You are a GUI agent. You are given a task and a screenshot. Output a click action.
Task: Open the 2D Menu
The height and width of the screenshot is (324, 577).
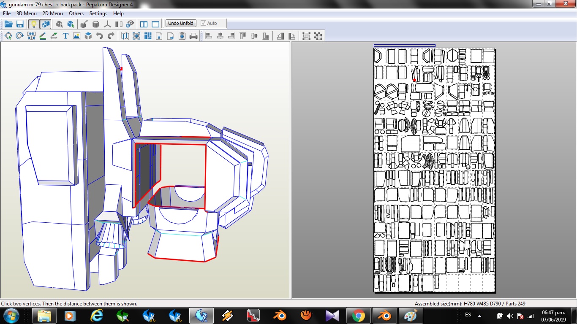53,13
